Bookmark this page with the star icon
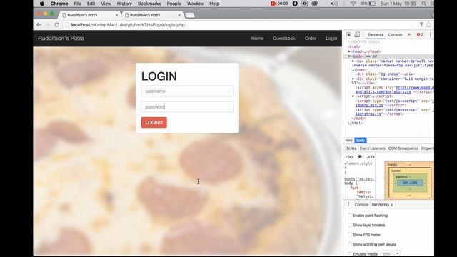457x257 pixels. tap(428, 25)
